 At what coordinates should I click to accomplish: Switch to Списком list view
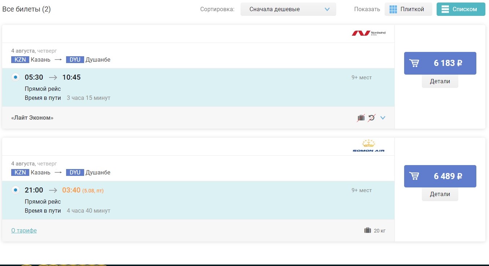point(461,9)
